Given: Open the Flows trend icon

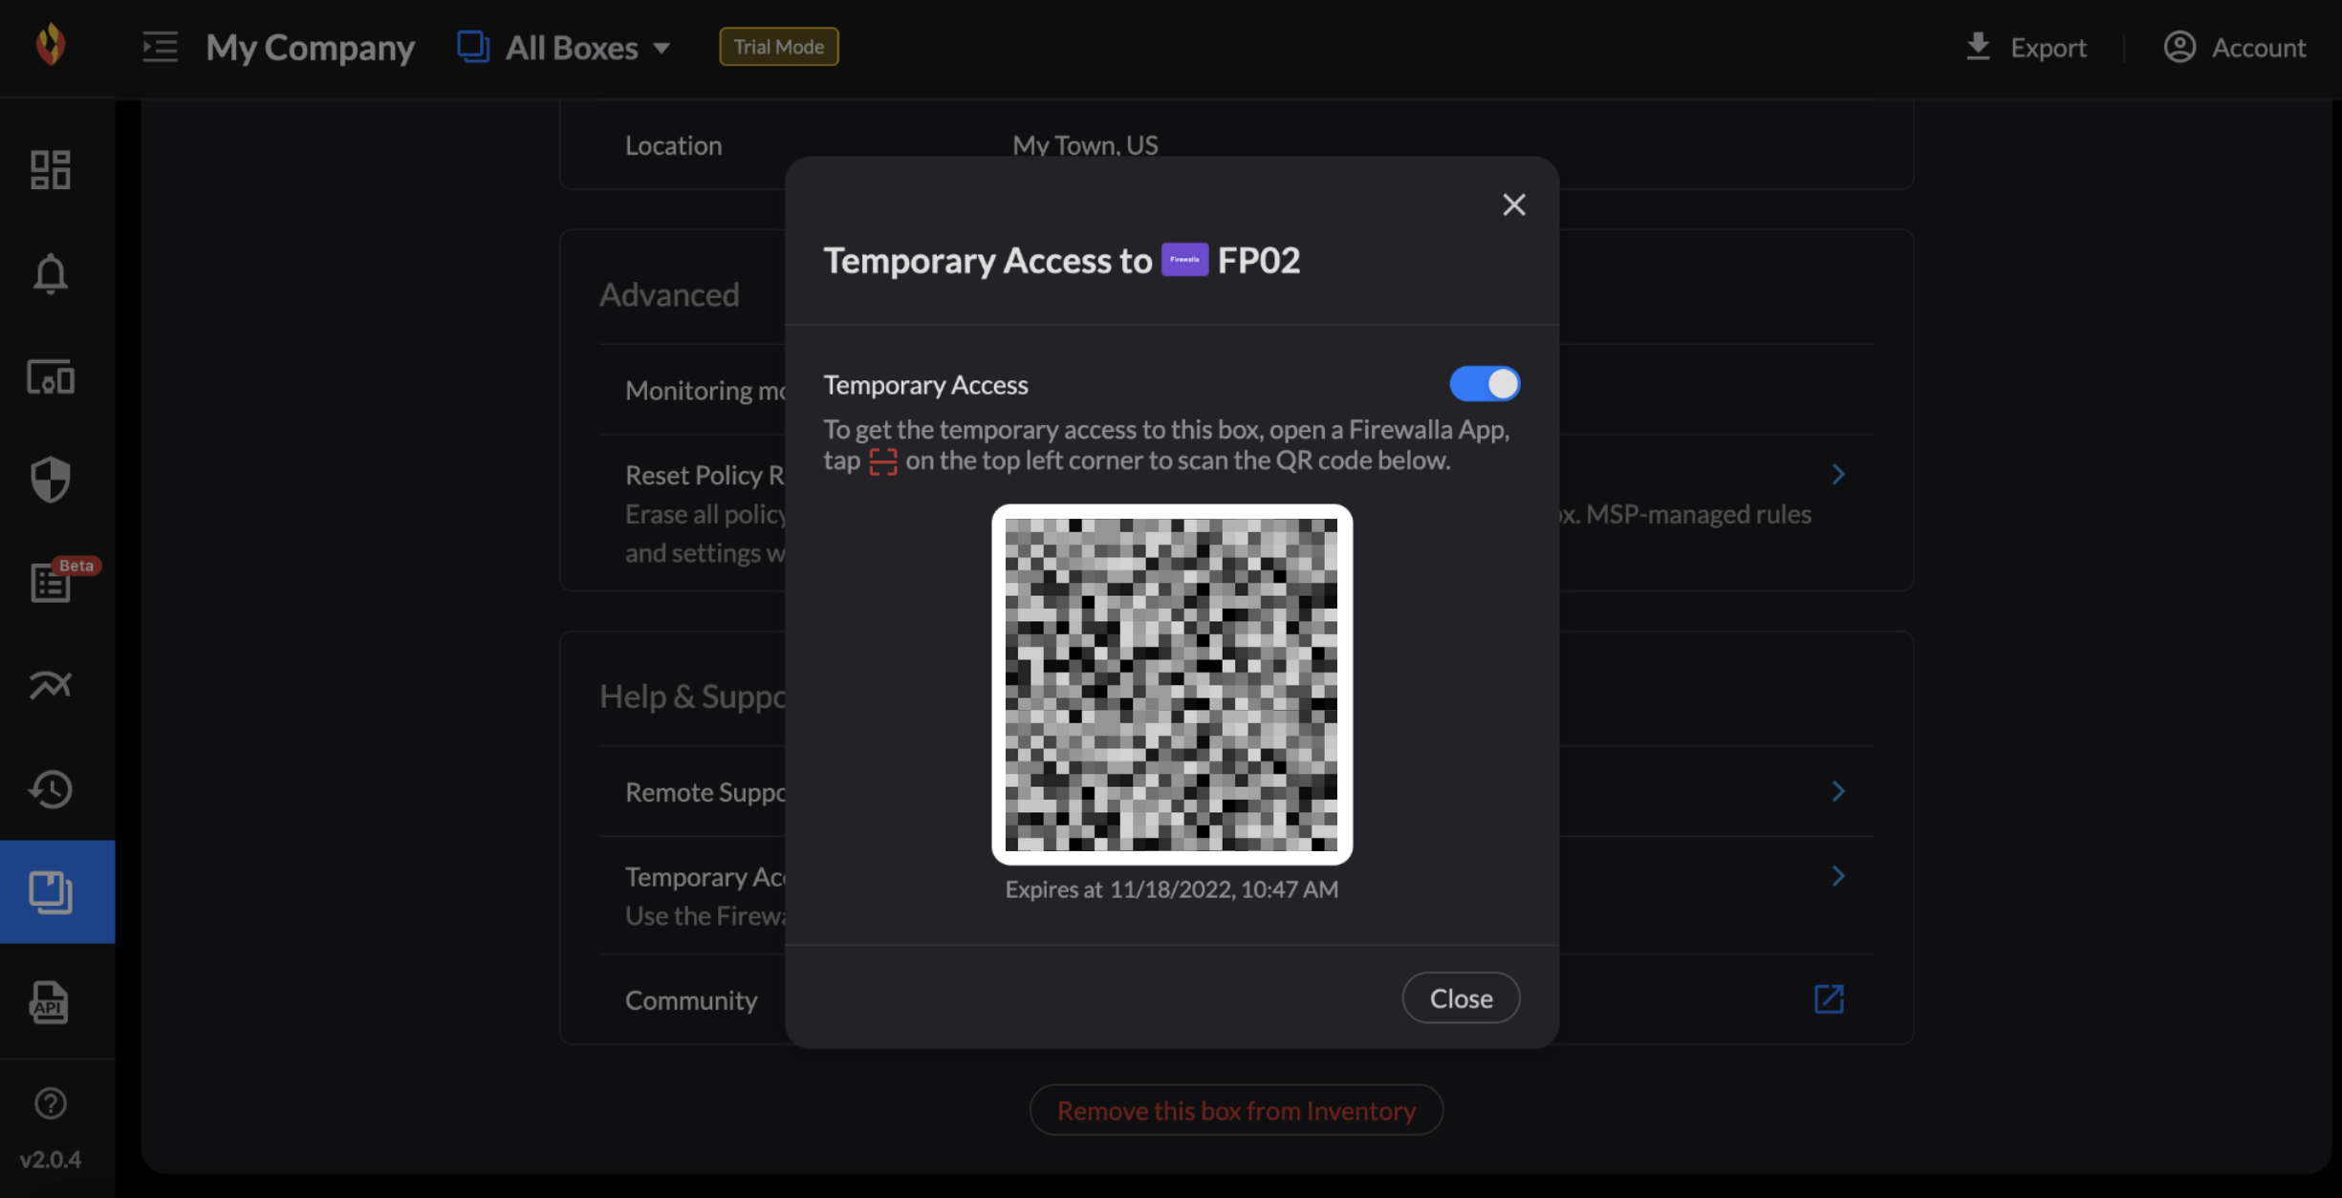Looking at the screenshot, I should tap(51, 685).
